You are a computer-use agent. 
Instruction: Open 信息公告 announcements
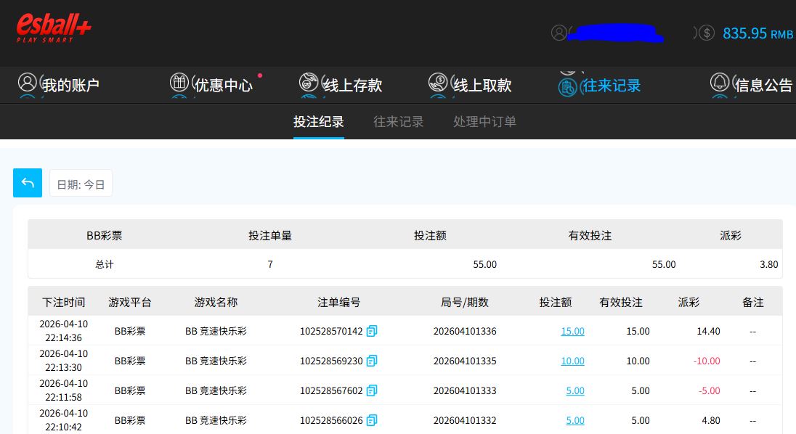(x=752, y=85)
